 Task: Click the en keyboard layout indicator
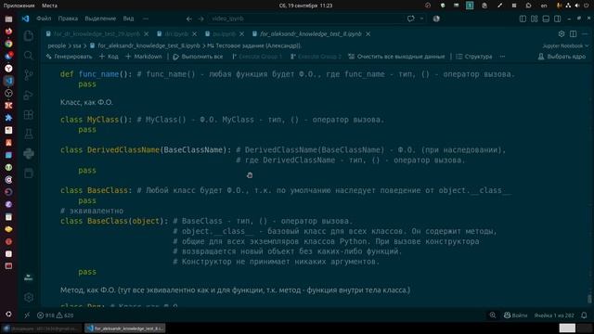544,6
